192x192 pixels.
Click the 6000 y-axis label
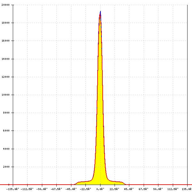coord(6,131)
